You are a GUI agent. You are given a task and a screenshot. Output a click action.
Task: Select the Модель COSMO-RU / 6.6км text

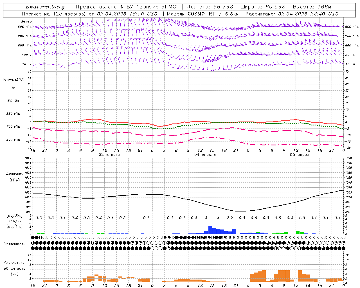click(x=203, y=14)
